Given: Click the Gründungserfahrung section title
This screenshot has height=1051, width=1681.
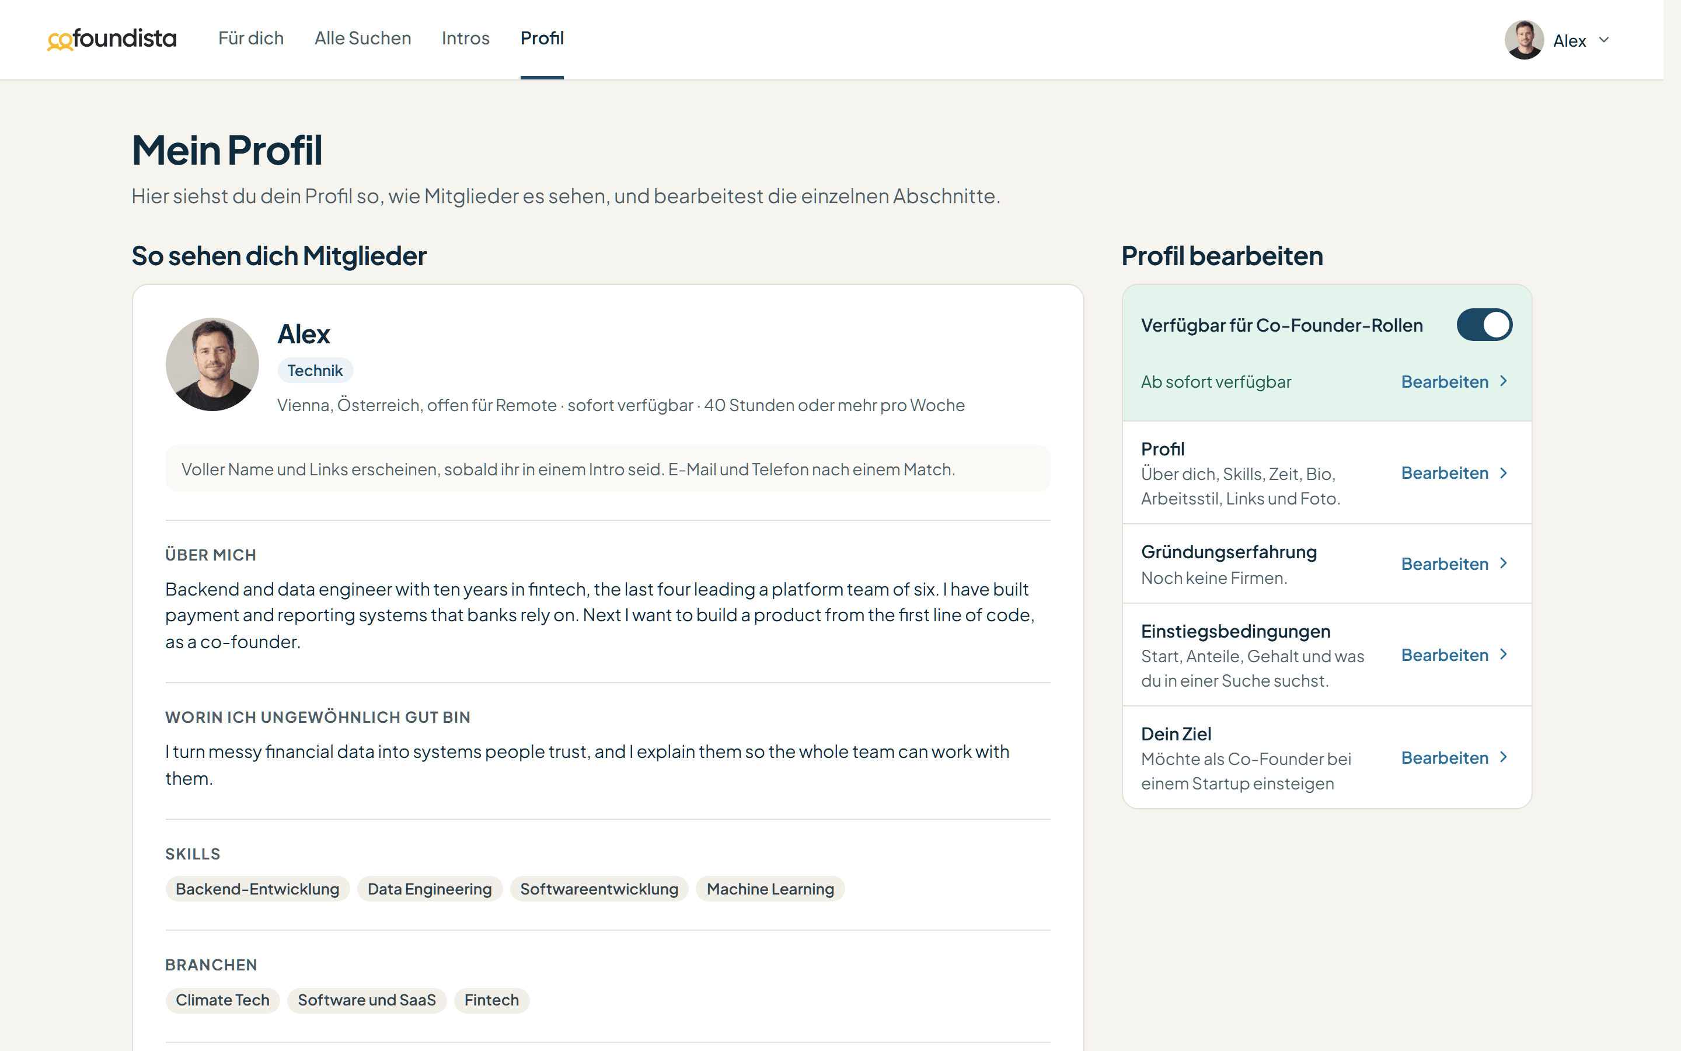Looking at the screenshot, I should tap(1229, 552).
